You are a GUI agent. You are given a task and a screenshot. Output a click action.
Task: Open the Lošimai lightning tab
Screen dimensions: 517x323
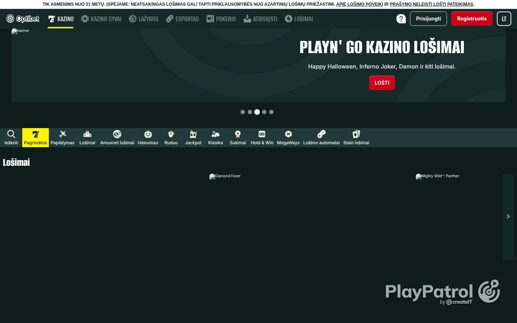[299, 19]
